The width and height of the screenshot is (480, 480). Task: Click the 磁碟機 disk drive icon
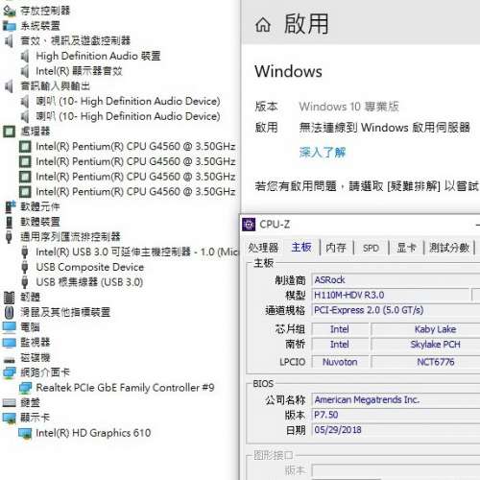[9, 359]
